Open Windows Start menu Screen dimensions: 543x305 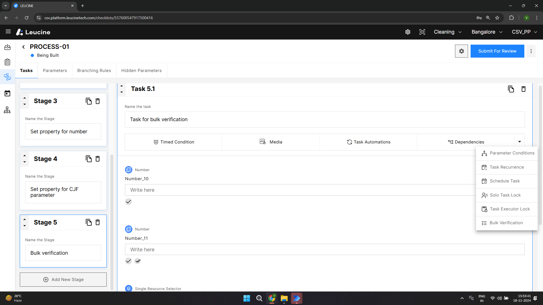click(x=247, y=298)
